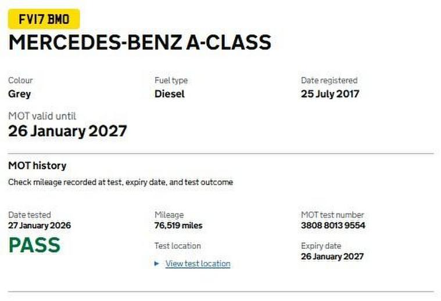Expand the View test location triangle arrow
The width and height of the screenshot is (441, 301).
click(157, 263)
